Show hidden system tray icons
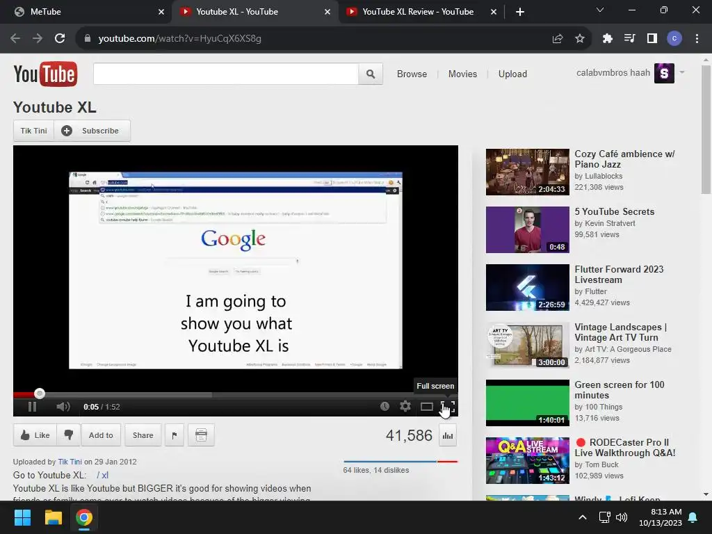712x534 pixels. [x=583, y=517]
